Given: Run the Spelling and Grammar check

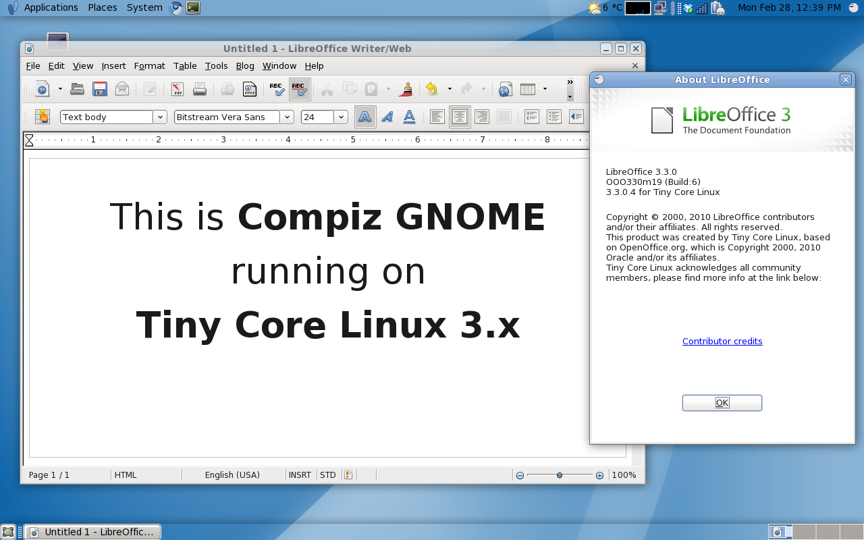Looking at the screenshot, I should 276,89.
